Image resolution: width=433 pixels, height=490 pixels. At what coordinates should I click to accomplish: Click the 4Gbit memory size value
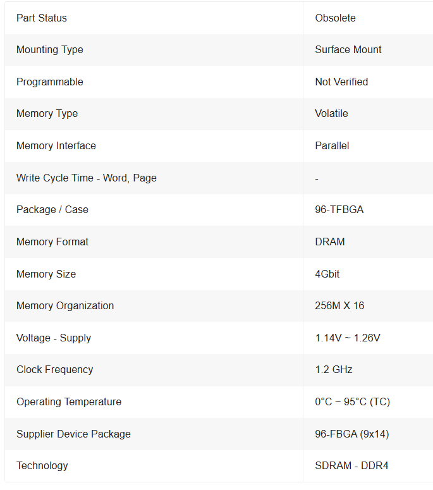pos(327,274)
